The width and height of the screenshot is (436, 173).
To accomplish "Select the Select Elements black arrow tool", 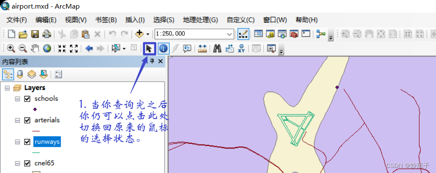I will coord(149,49).
